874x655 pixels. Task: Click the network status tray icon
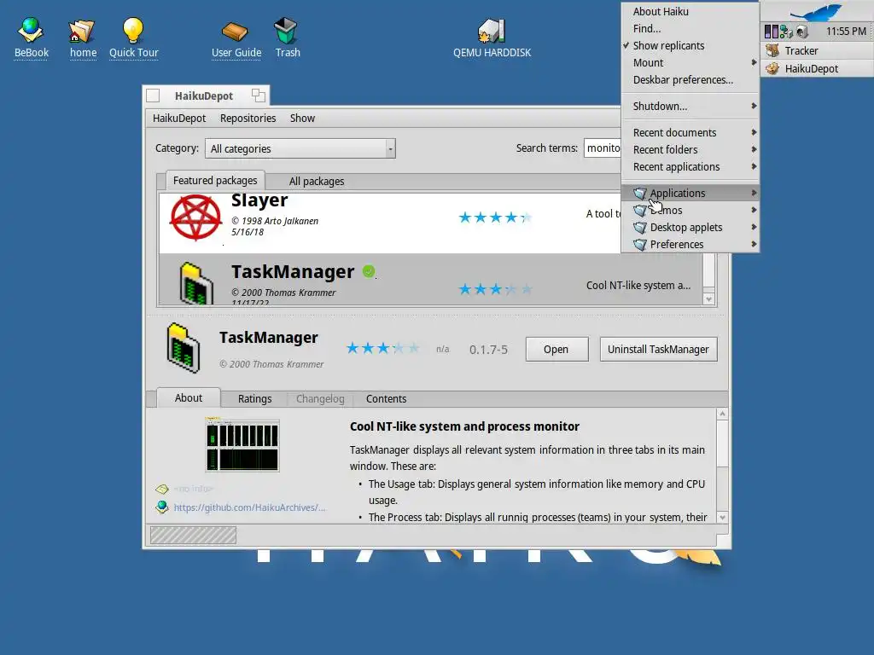tap(786, 32)
